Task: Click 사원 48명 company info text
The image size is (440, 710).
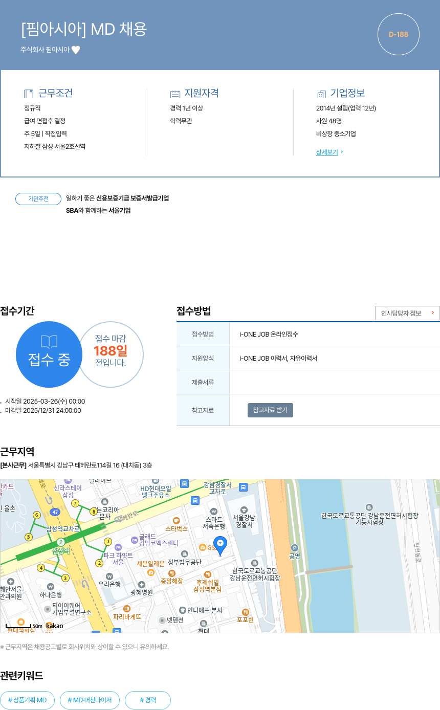Action: (x=328, y=121)
